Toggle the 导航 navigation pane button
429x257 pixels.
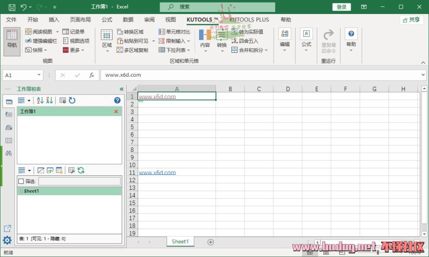point(12,41)
